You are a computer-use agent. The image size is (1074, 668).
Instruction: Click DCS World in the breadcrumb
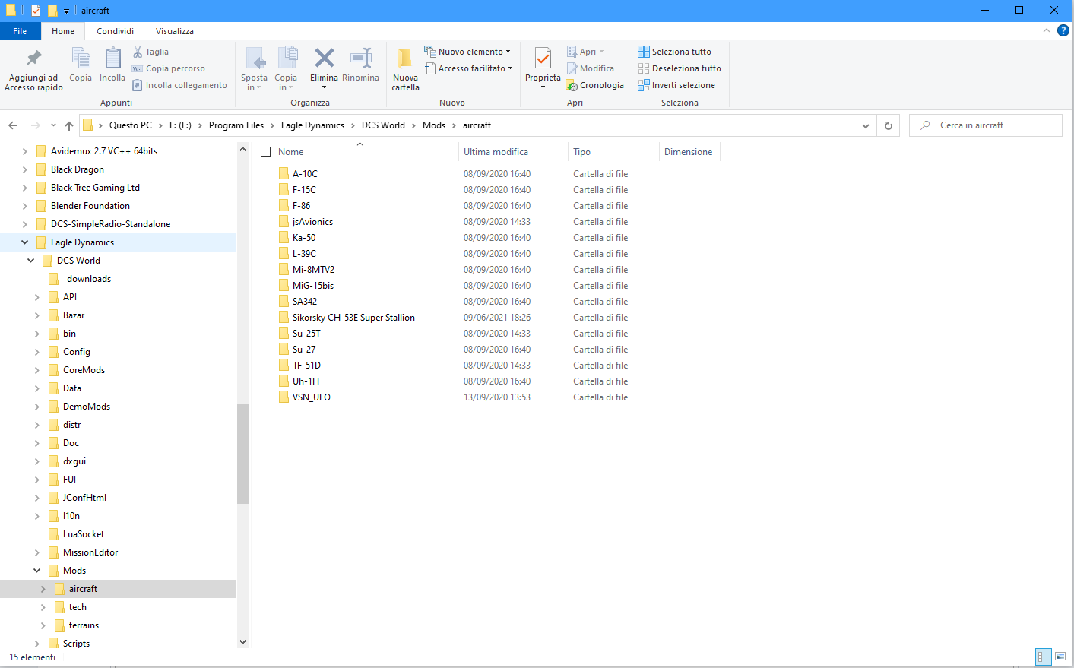tap(383, 125)
